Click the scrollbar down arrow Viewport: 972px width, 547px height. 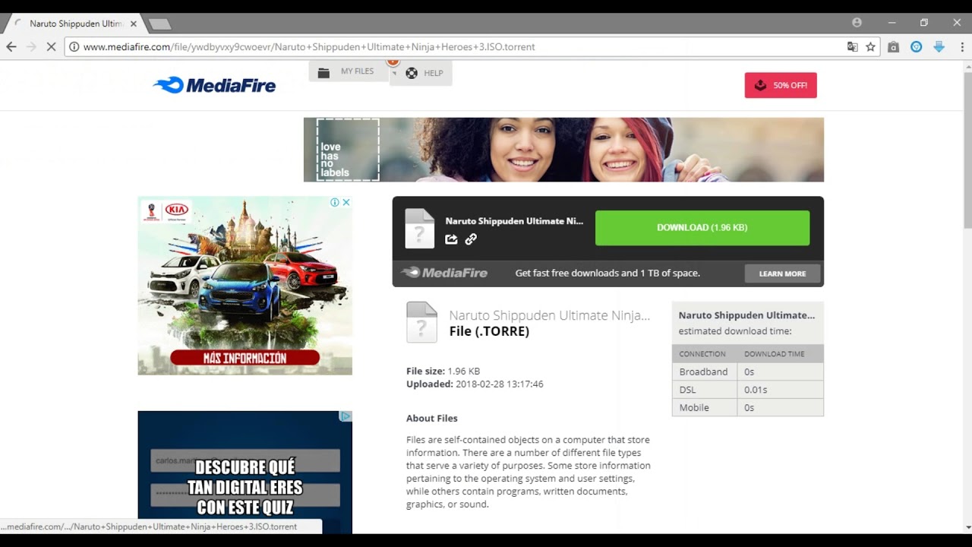pyautogui.click(x=967, y=527)
